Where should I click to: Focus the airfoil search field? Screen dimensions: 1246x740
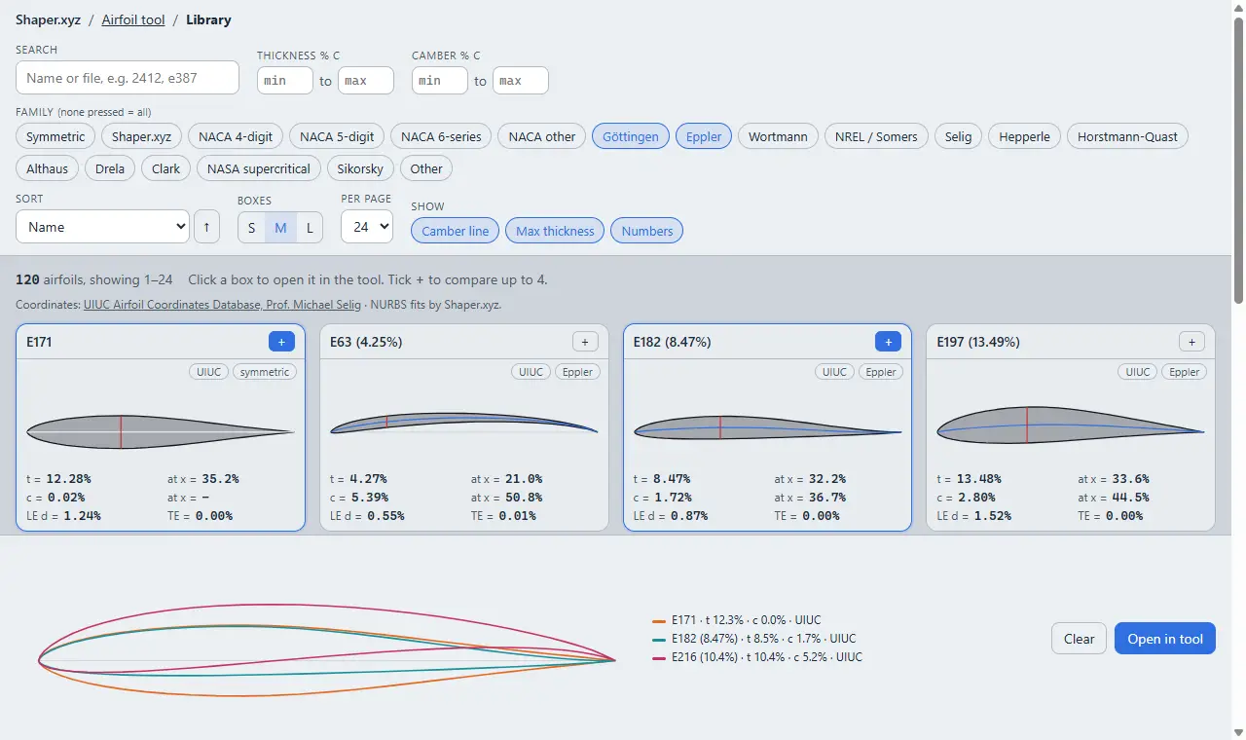(x=128, y=78)
